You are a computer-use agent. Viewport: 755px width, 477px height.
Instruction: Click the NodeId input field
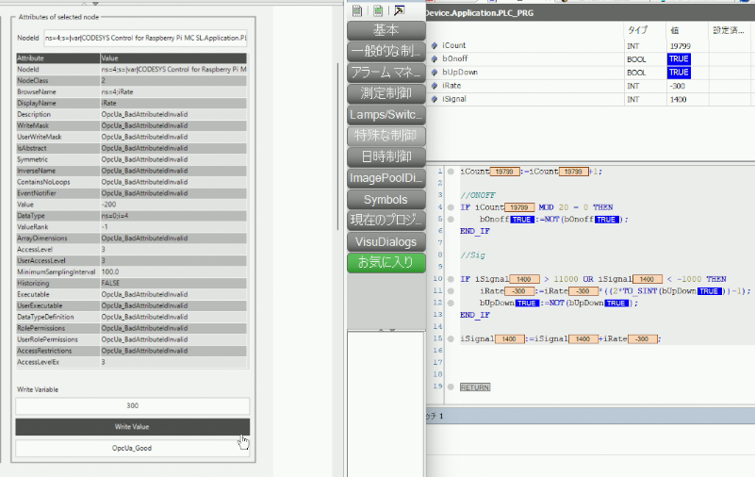pos(145,38)
